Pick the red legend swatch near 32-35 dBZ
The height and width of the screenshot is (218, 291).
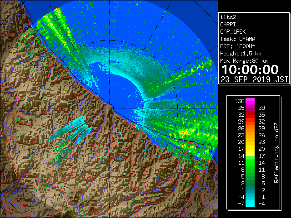click(x=250, y=115)
